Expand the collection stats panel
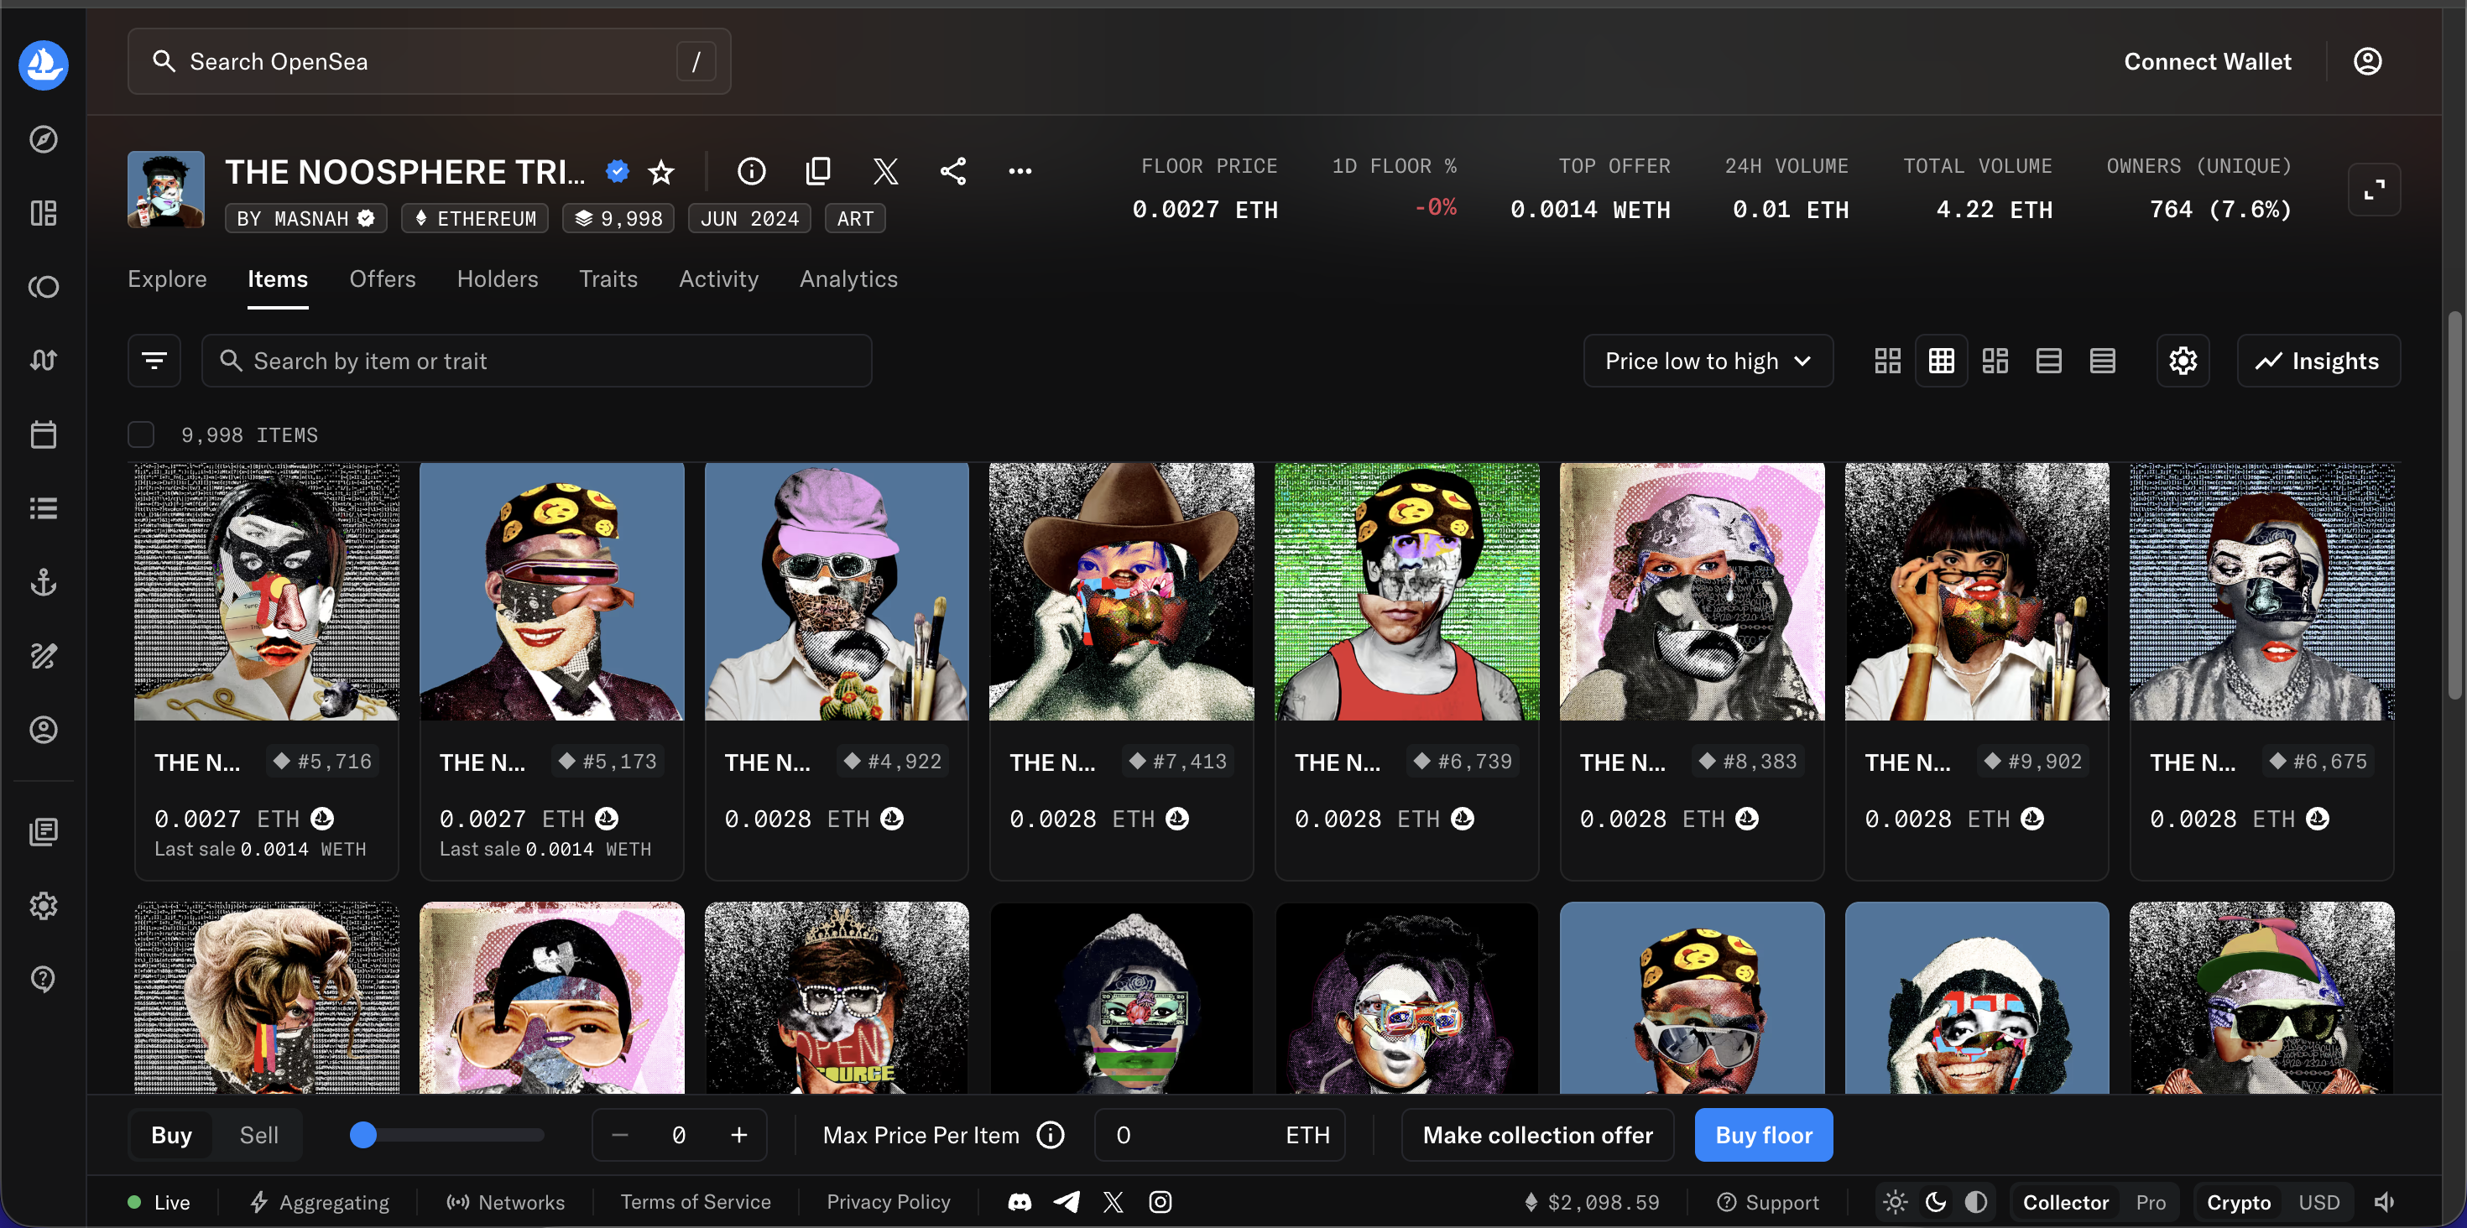The width and height of the screenshot is (2467, 1228). click(2374, 190)
